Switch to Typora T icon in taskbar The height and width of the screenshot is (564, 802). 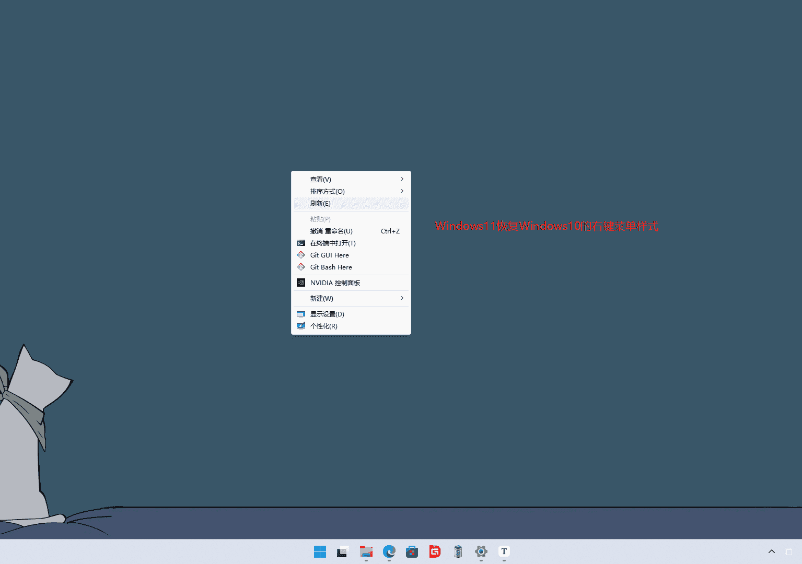pos(504,551)
